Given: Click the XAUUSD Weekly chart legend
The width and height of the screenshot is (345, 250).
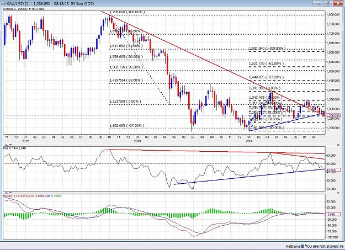Looking at the screenshot, I should 23,9.
